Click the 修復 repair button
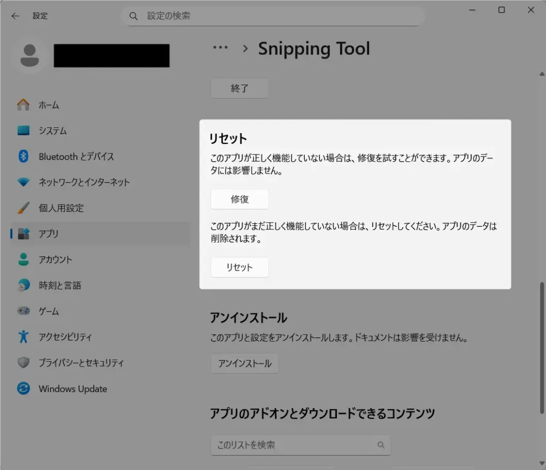 click(x=239, y=199)
